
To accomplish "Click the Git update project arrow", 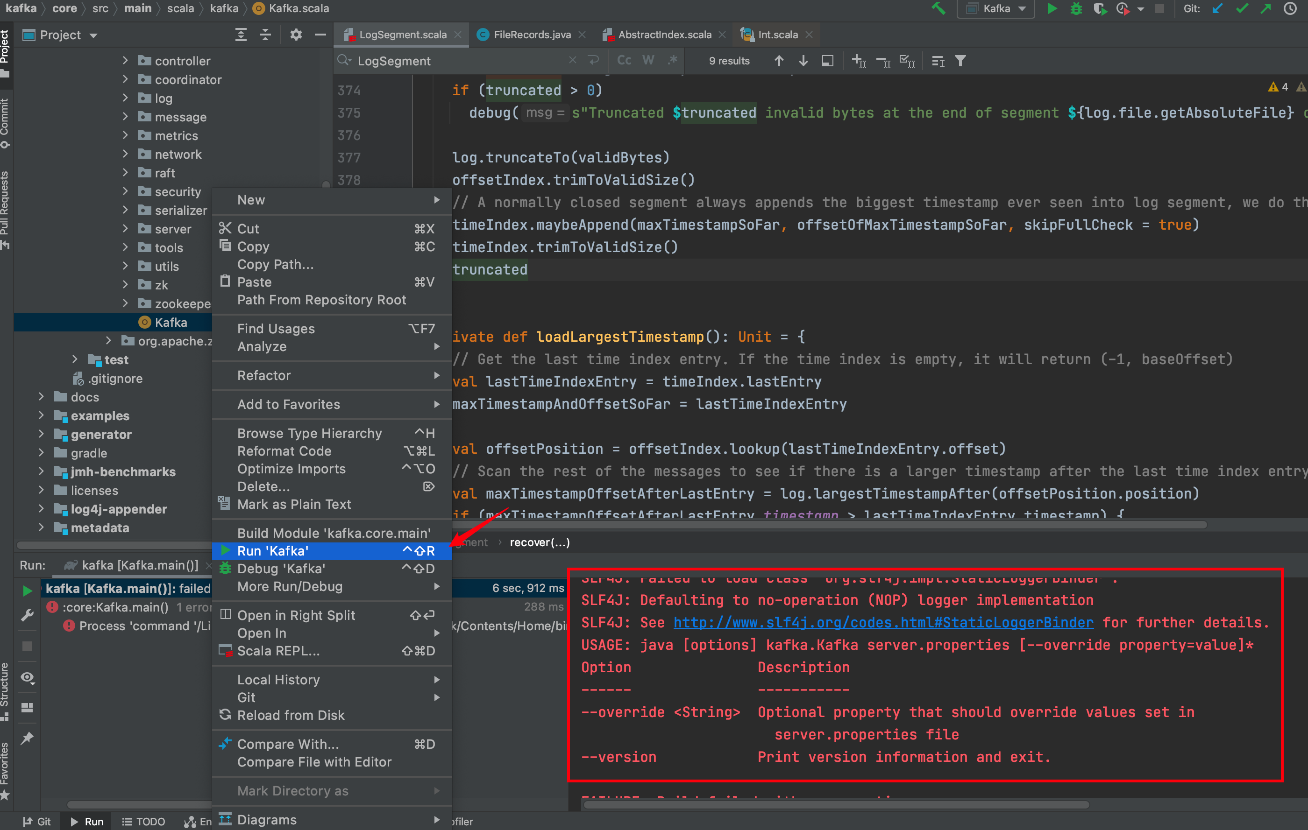I will [1217, 9].
